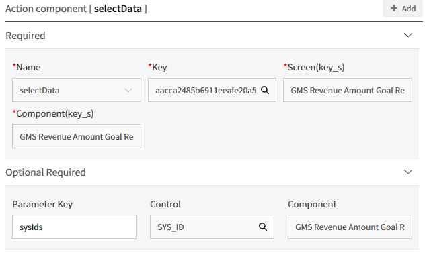
Task: Click the Parameter Key label
Action: pyautogui.click(x=42, y=204)
